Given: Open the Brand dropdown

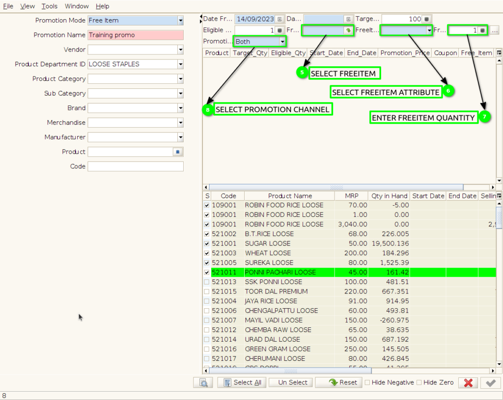Looking at the screenshot, I should pos(181,108).
